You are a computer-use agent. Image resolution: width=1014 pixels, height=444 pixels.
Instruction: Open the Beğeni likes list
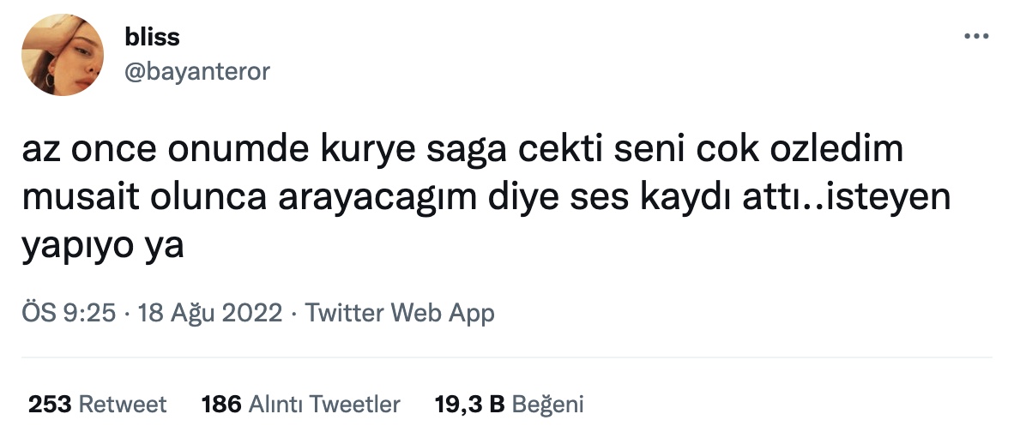(x=547, y=405)
